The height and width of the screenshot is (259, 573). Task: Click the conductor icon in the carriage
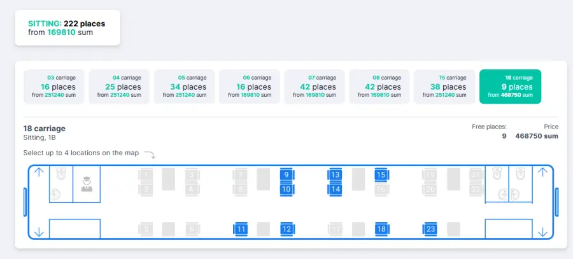point(87,184)
